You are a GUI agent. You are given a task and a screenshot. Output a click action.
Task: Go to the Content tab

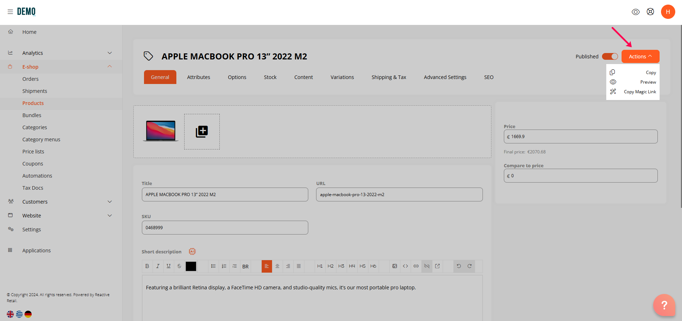(303, 77)
